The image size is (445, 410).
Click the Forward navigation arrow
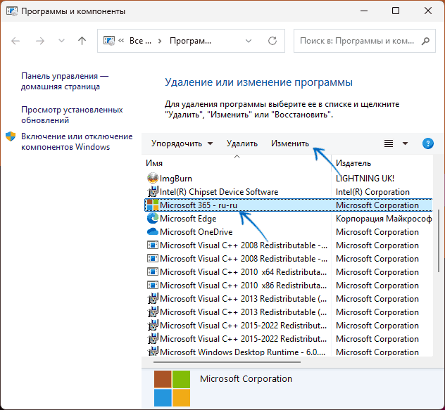(39, 41)
